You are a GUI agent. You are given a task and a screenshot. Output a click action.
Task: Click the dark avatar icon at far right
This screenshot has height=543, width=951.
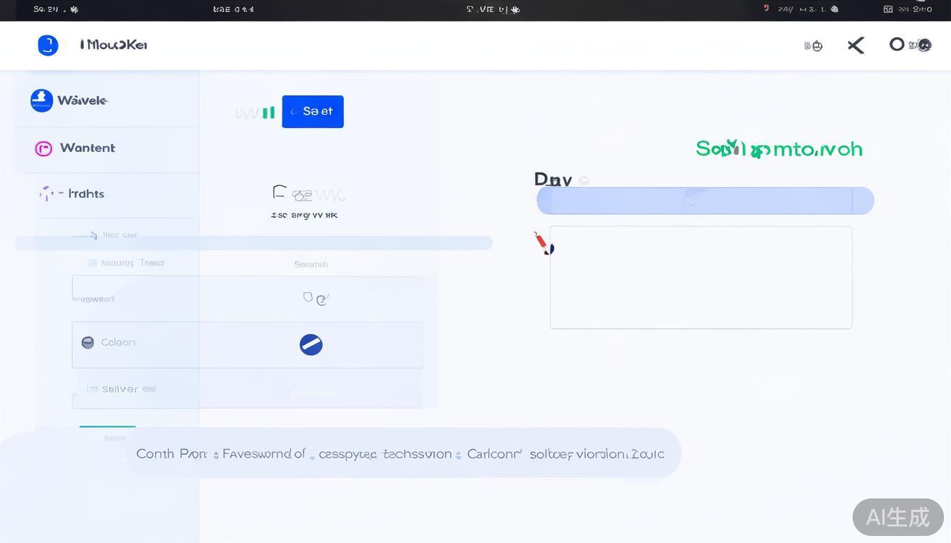pos(924,46)
